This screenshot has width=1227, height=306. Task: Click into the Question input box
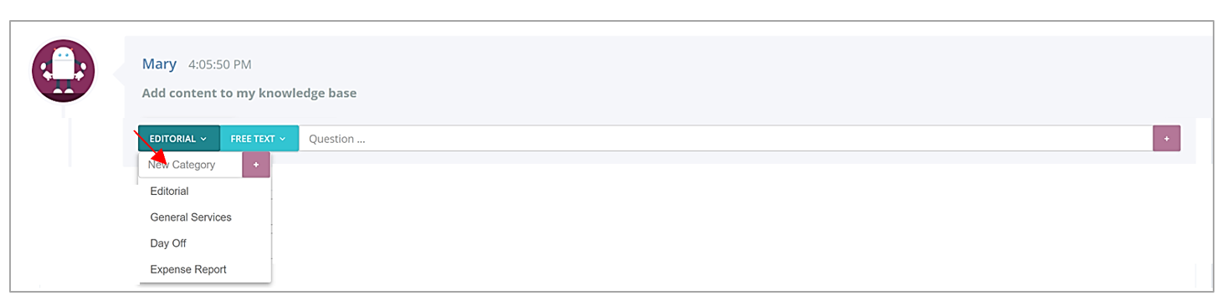[x=726, y=139]
